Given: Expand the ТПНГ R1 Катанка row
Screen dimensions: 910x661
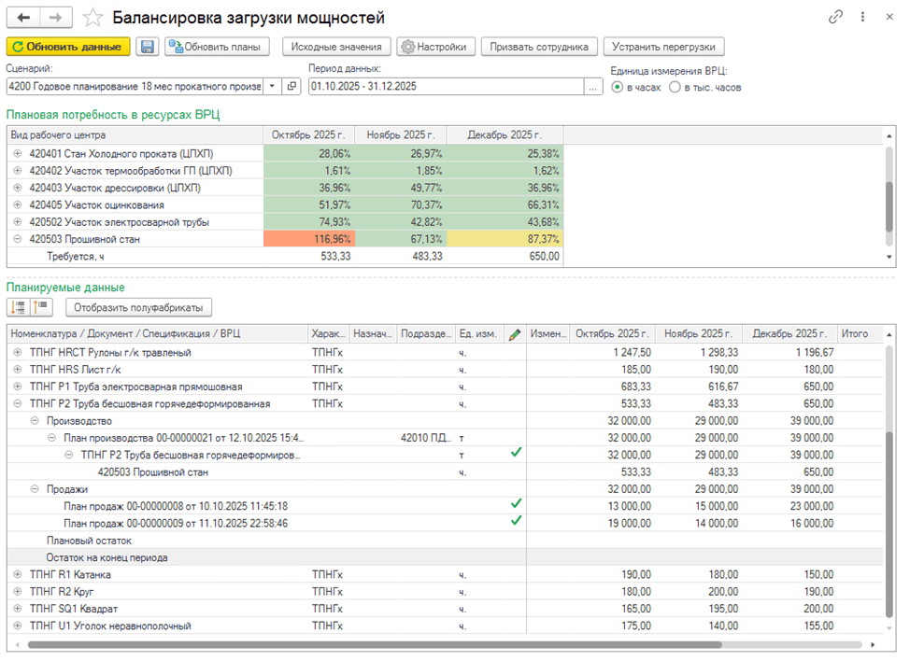Looking at the screenshot, I should [17, 574].
